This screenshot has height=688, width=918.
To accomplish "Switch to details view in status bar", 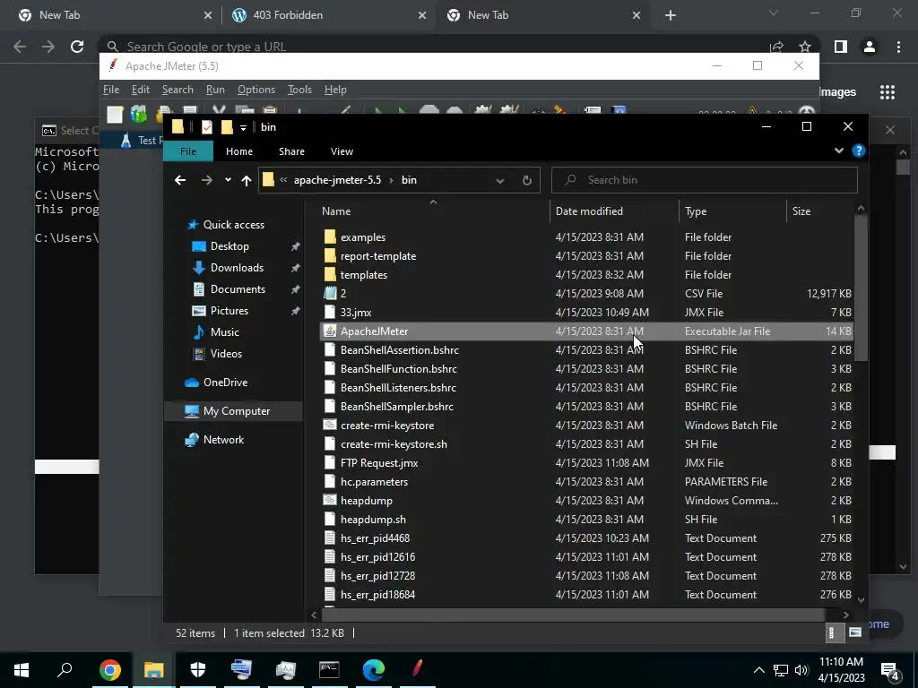I will 833,632.
